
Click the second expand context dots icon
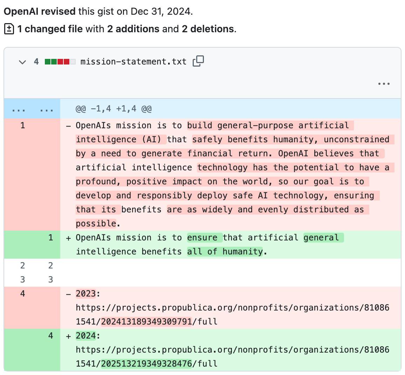click(x=47, y=109)
